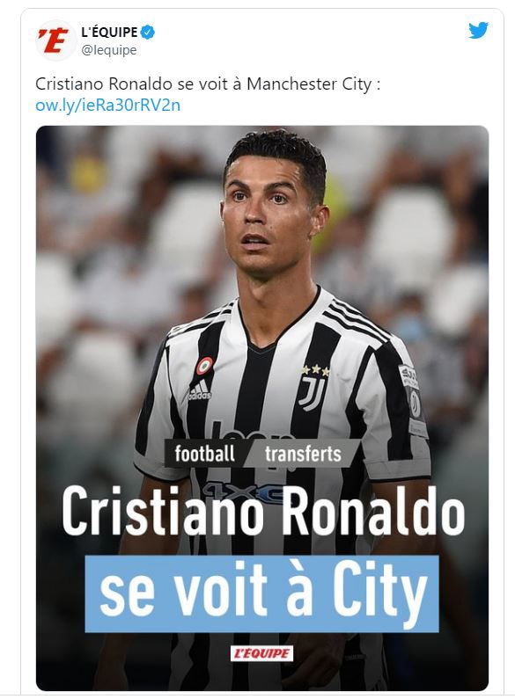This screenshot has width=515, height=699.
Task: Select the transferts tag on image
Action: click(303, 454)
